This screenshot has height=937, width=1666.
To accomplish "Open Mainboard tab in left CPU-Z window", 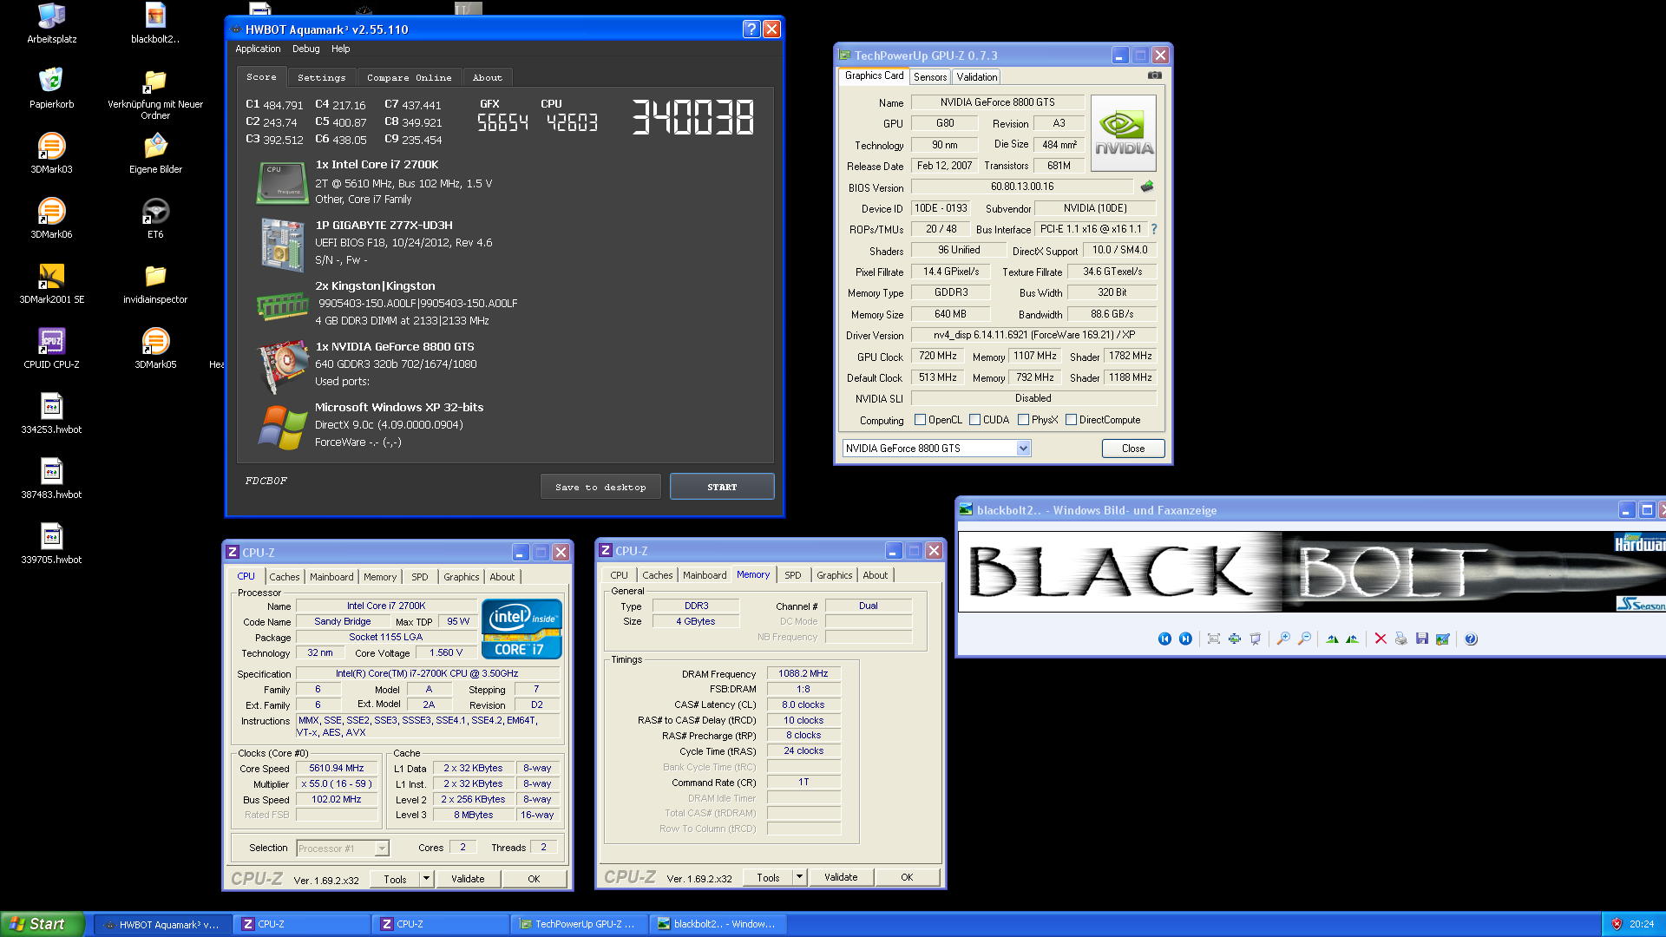I will (x=331, y=577).
